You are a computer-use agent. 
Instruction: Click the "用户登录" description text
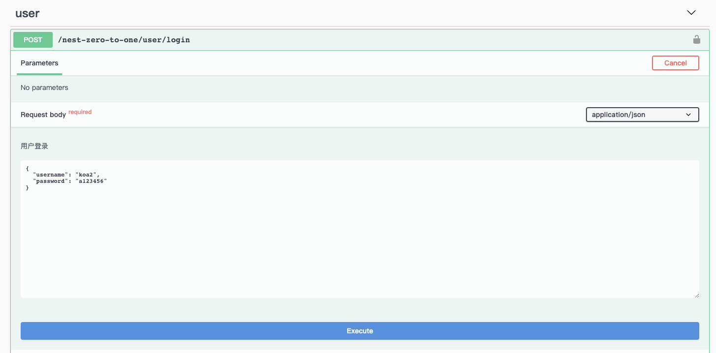click(x=34, y=146)
